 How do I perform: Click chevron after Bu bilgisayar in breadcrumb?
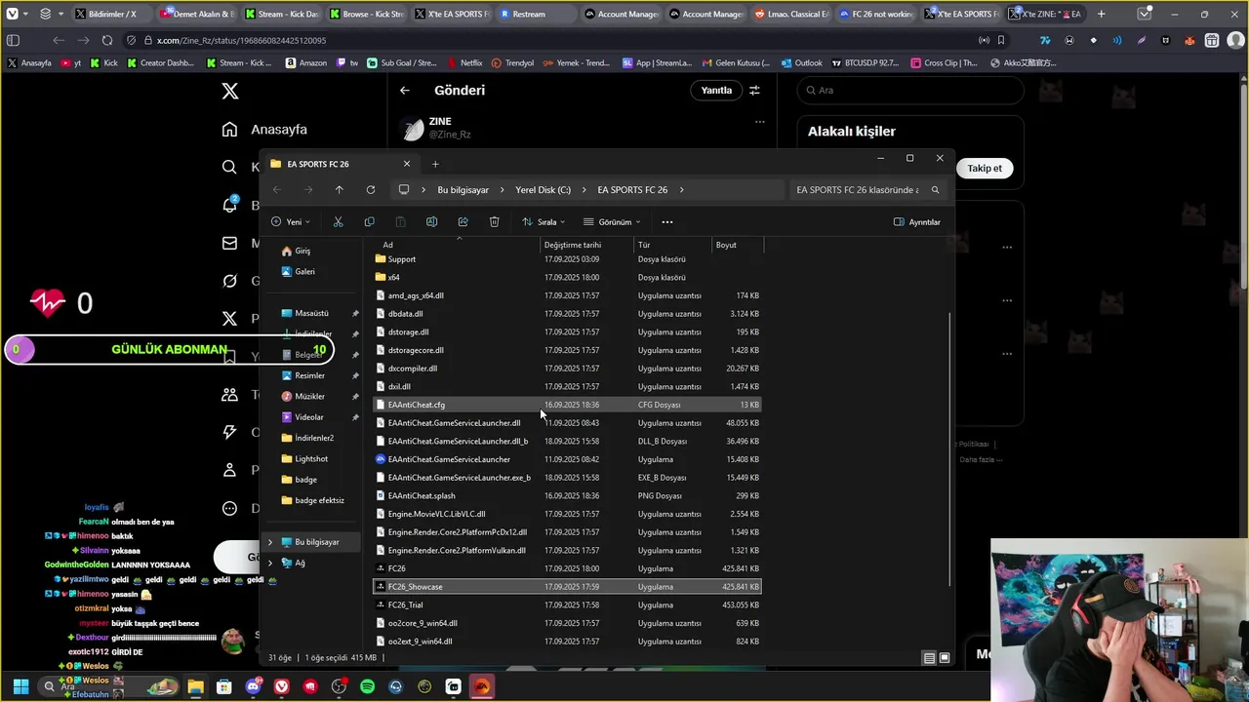pos(502,190)
